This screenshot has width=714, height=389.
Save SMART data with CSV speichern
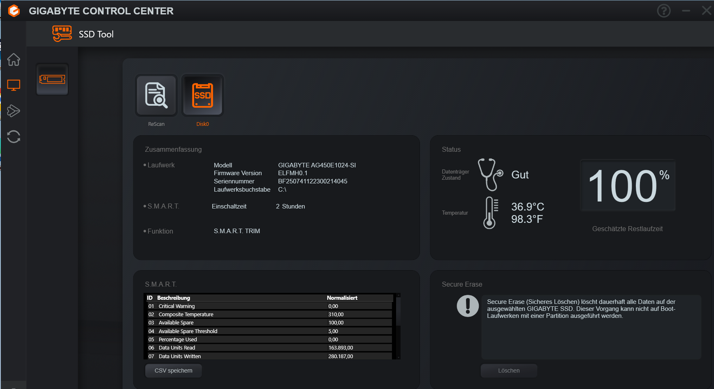pyautogui.click(x=174, y=370)
